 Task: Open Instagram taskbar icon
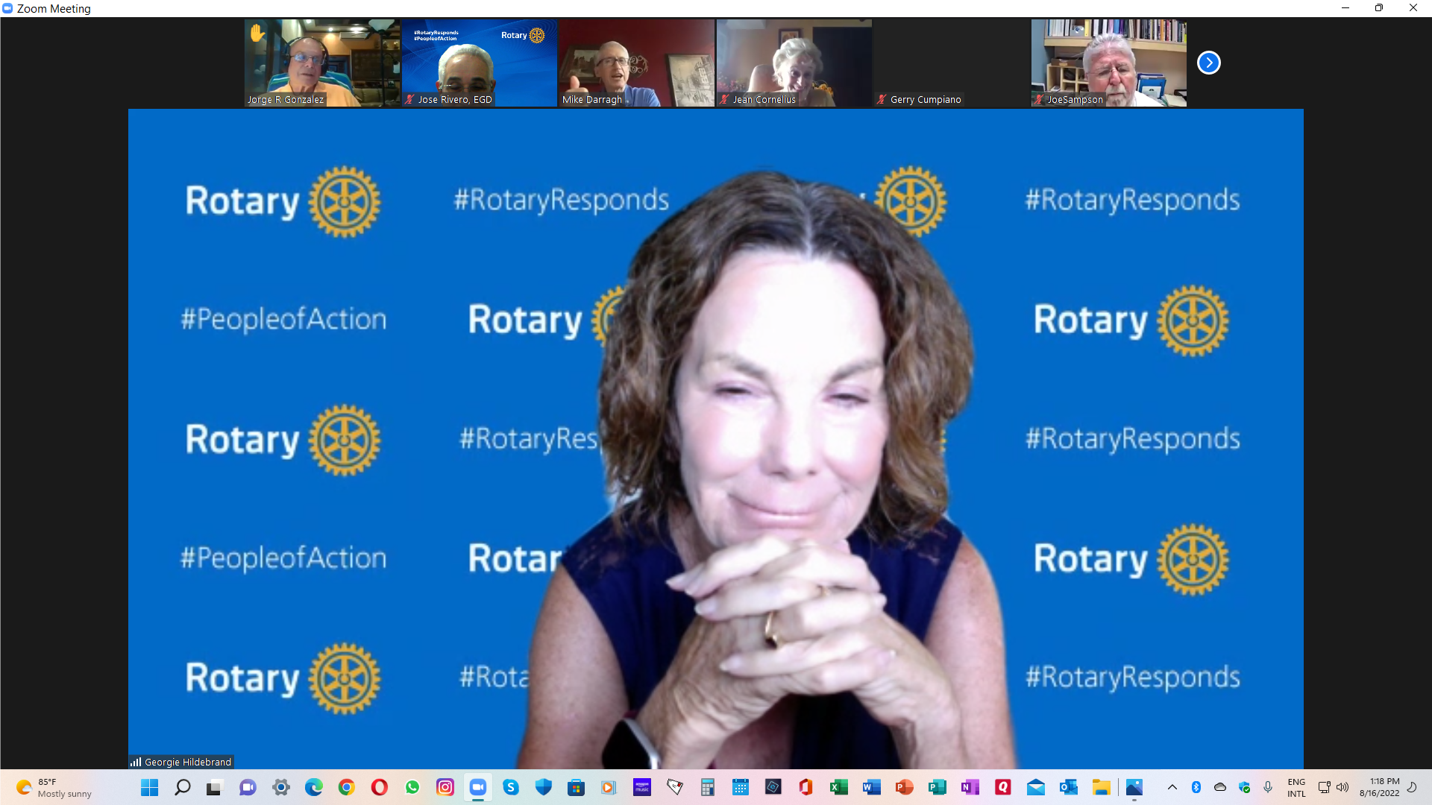click(x=445, y=787)
